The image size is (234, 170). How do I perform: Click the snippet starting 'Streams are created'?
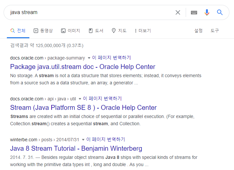[x=102, y=120]
